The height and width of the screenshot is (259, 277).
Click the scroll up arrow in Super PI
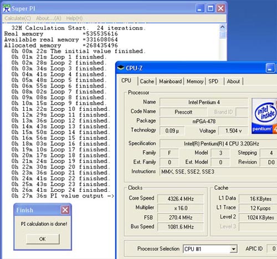tap(223, 27)
